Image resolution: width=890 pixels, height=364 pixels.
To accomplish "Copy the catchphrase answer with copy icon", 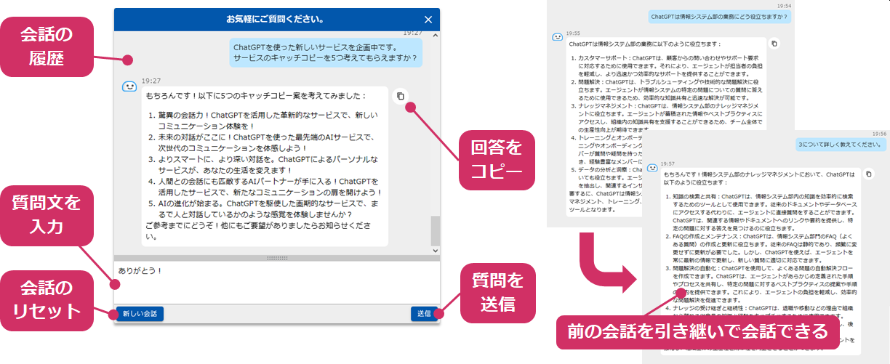I will pos(401,96).
